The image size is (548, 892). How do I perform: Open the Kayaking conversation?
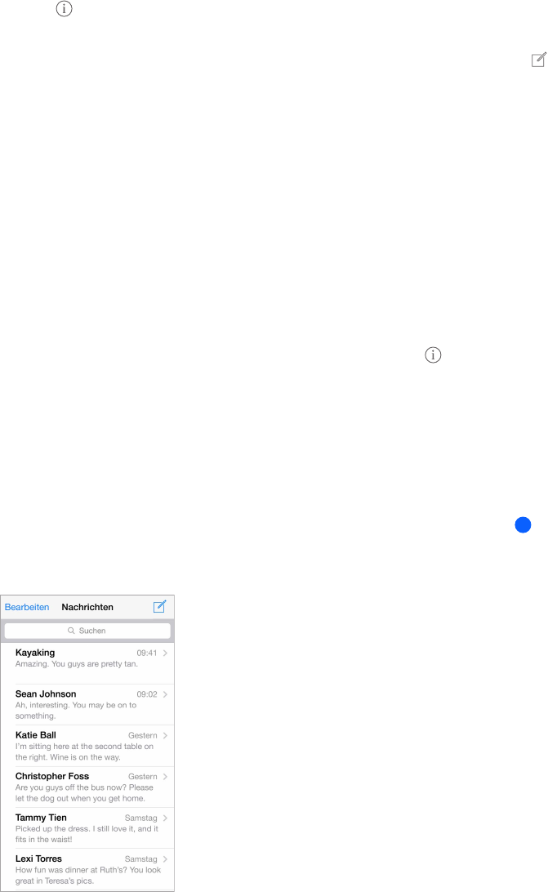pyautogui.click(x=87, y=663)
